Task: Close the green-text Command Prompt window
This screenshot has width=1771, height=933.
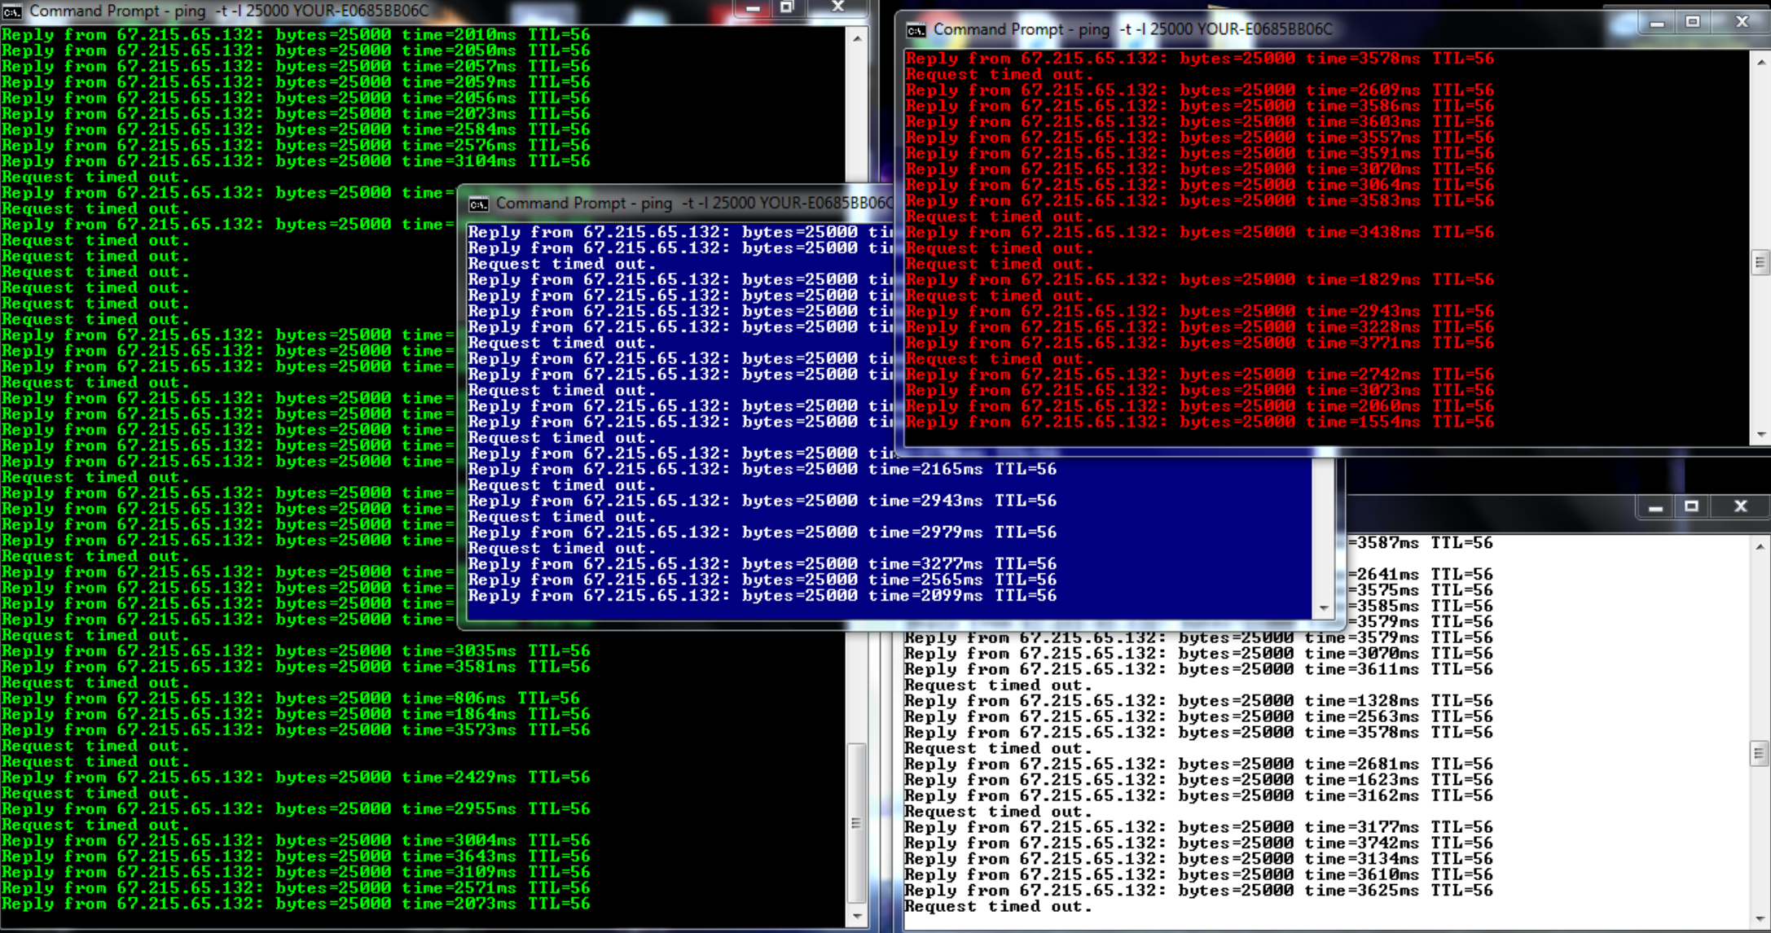Action: (x=838, y=7)
